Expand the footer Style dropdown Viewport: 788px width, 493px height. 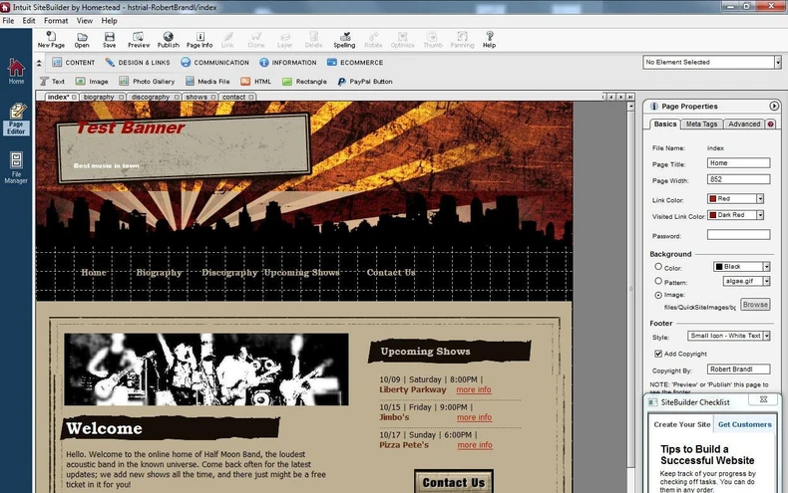tap(766, 336)
